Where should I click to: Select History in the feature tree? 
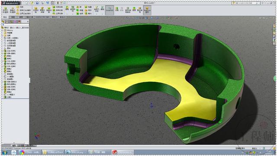click(x=8, y=30)
